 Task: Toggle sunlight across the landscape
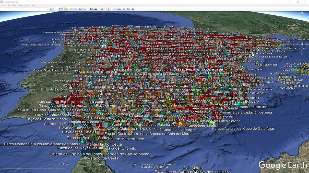tap(96, 9)
